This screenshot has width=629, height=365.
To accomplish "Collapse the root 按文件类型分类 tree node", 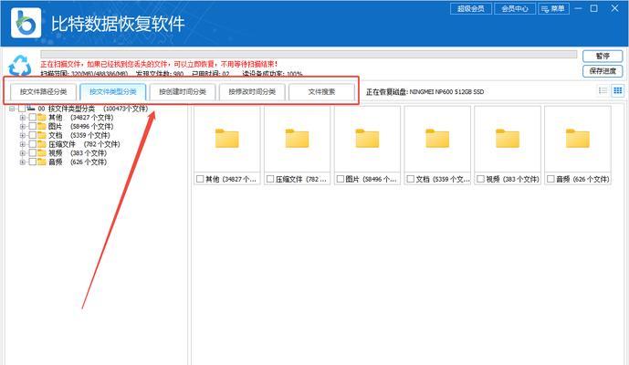I will click(x=12, y=109).
